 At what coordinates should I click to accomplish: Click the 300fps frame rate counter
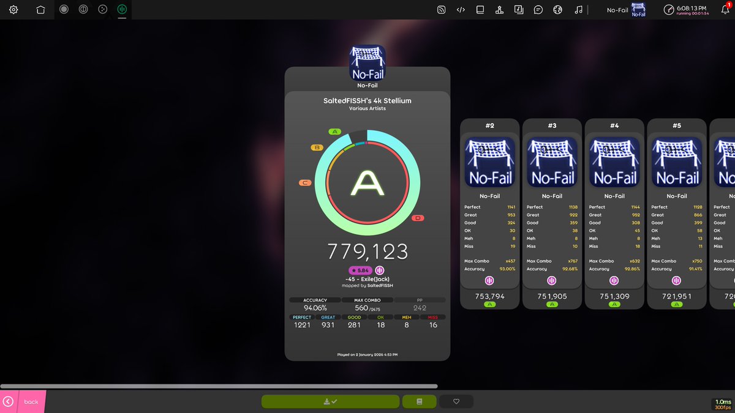point(722,407)
